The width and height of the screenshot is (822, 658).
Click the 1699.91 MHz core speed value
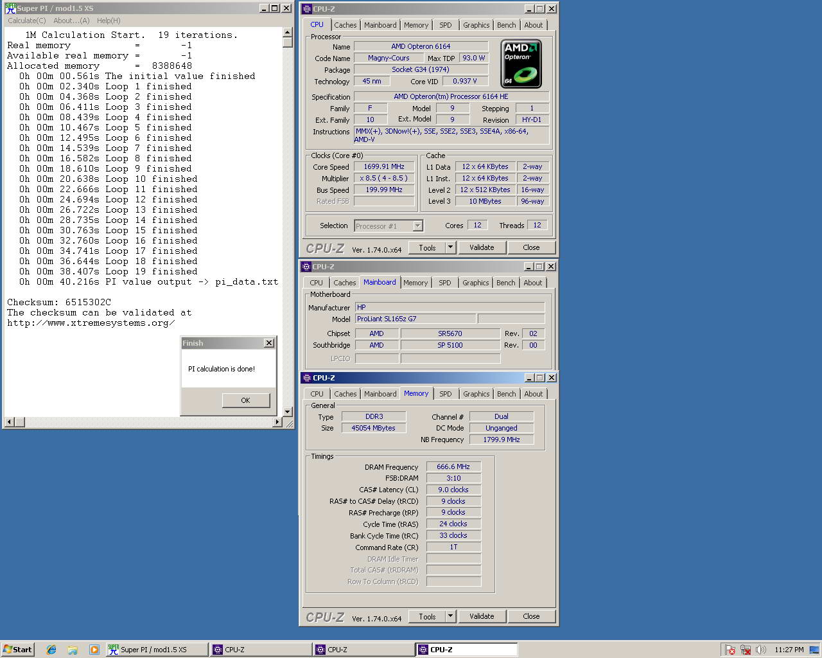pos(384,166)
